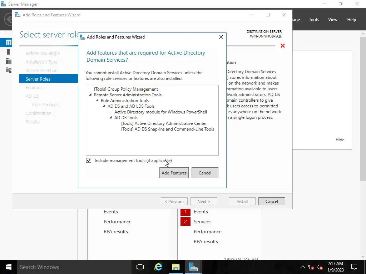Open Task View on taskbar
The width and height of the screenshot is (366, 274).
coord(140,267)
